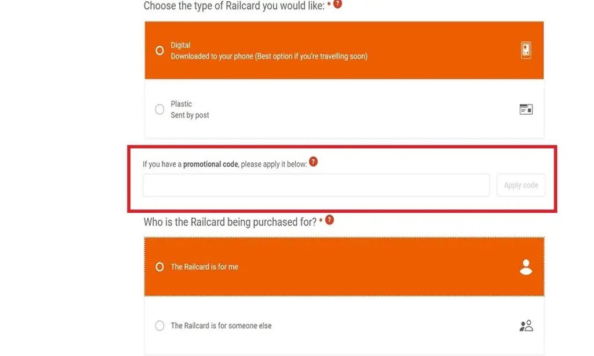Click the plastic card icon on the Plastic option
594x356 pixels.
[x=526, y=108]
